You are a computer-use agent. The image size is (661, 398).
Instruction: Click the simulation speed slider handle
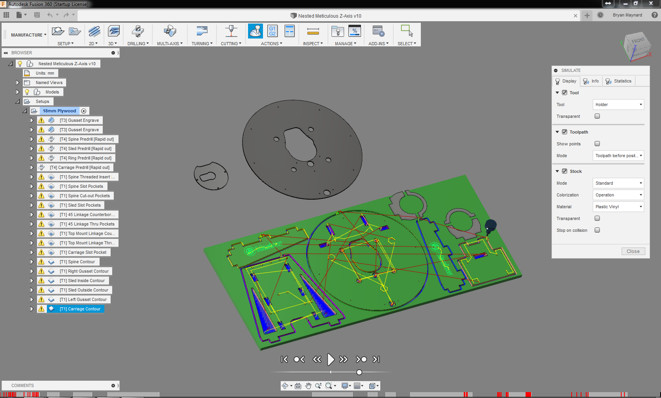[x=359, y=372]
